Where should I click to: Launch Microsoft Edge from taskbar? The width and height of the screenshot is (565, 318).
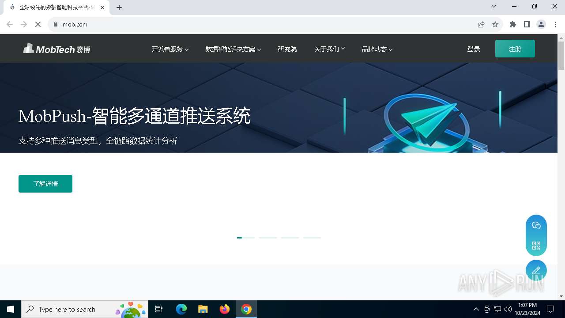(181, 309)
